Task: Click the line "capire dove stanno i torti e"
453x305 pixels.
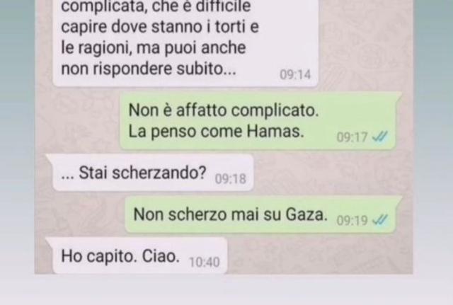Action: pos(160,27)
